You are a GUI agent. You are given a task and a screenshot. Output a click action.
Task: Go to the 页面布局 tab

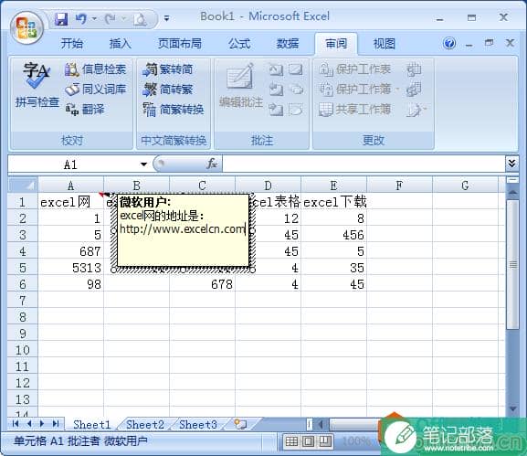[180, 43]
